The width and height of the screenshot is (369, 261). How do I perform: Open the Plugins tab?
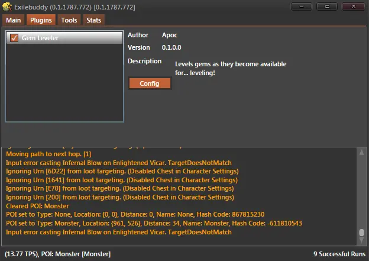(x=41, y=20)
